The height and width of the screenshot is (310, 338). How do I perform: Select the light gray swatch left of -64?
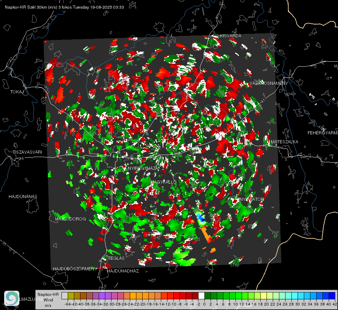(x=65, y=296)
